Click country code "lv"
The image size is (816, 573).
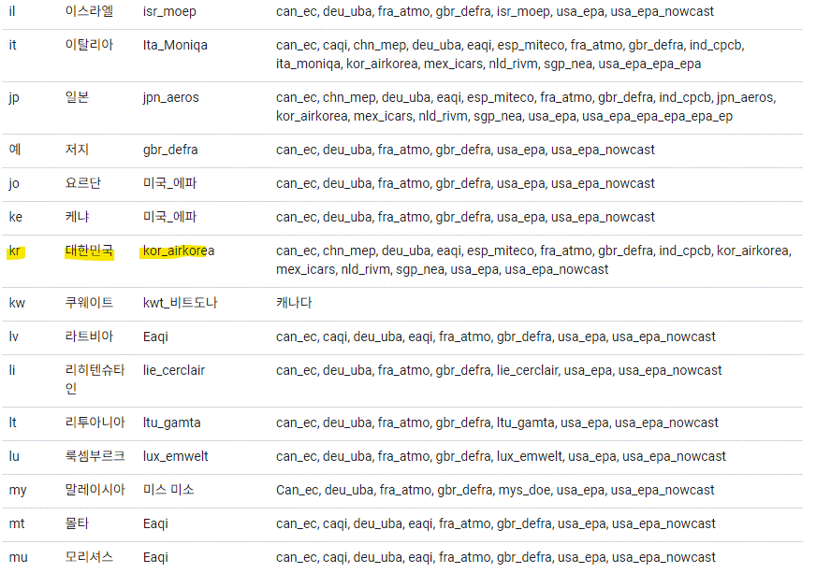[13, 337]
